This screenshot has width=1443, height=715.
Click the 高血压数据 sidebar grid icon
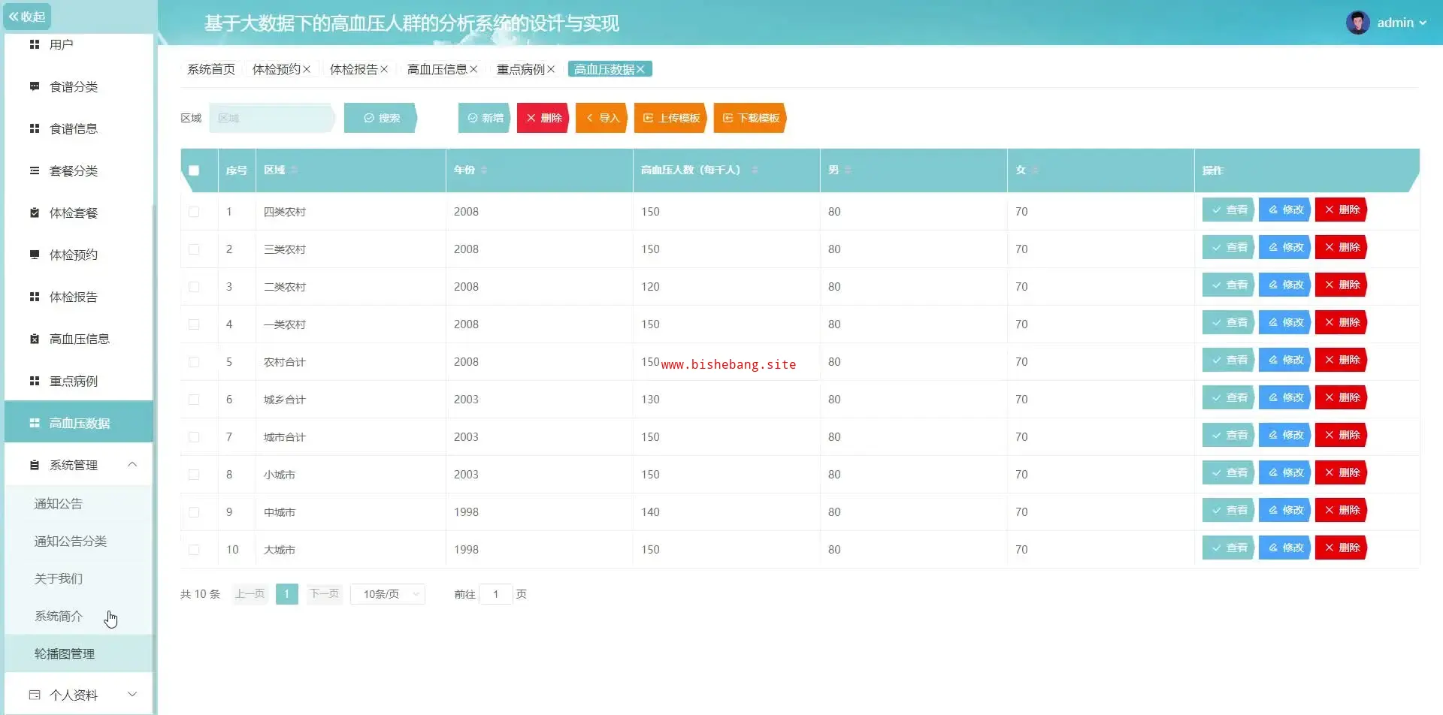coord(35,423)
